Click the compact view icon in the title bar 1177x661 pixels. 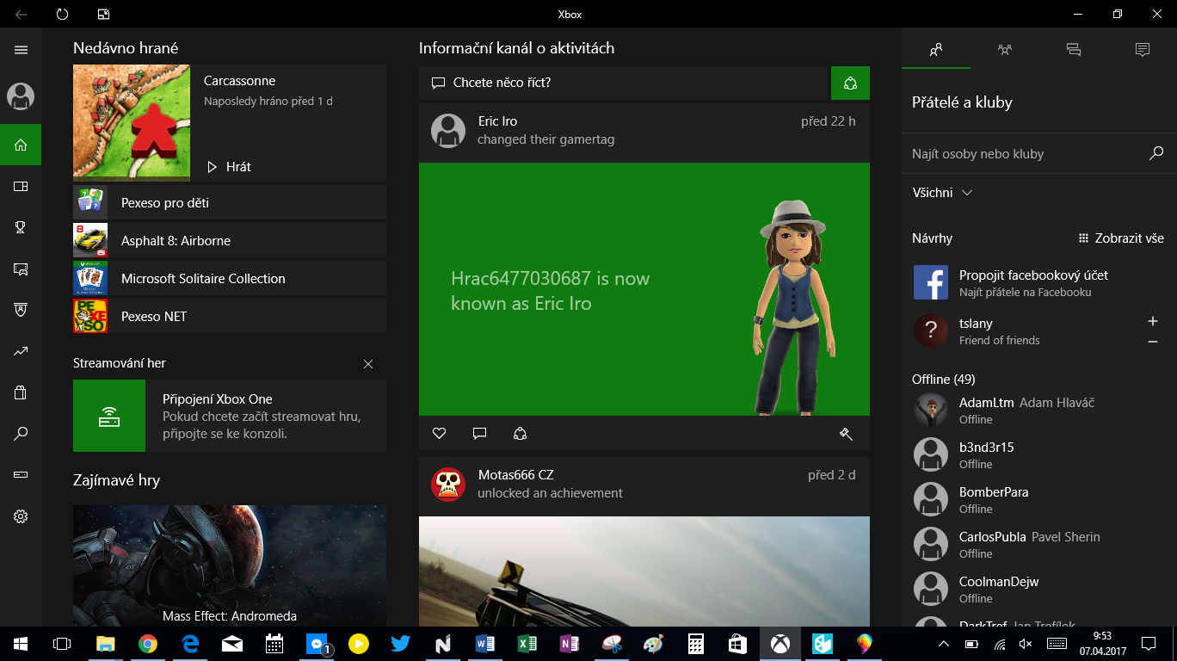[103, 14]
